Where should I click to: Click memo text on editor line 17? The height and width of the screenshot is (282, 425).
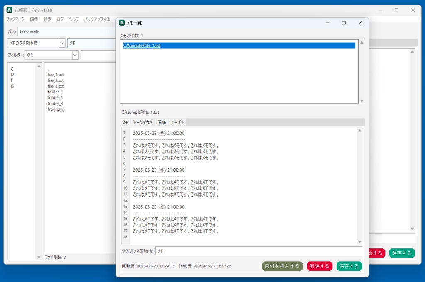point(176,231)
